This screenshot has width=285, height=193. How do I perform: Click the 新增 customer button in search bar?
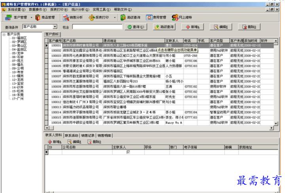pos(192,27)
